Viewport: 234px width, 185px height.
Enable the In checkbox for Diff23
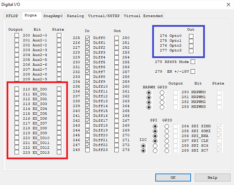[x=87, y=150]
